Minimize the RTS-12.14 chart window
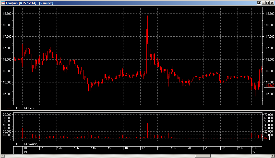Viewport: 275px width, 158px height. coord(263,3)
